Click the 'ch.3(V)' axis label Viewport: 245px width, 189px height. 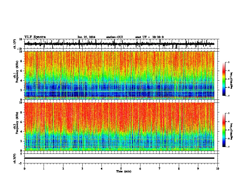[x=15, y=159]
